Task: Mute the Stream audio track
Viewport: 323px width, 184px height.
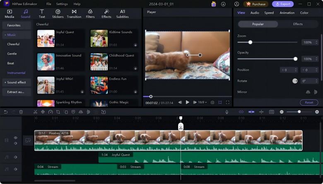Action: (15, 169)
